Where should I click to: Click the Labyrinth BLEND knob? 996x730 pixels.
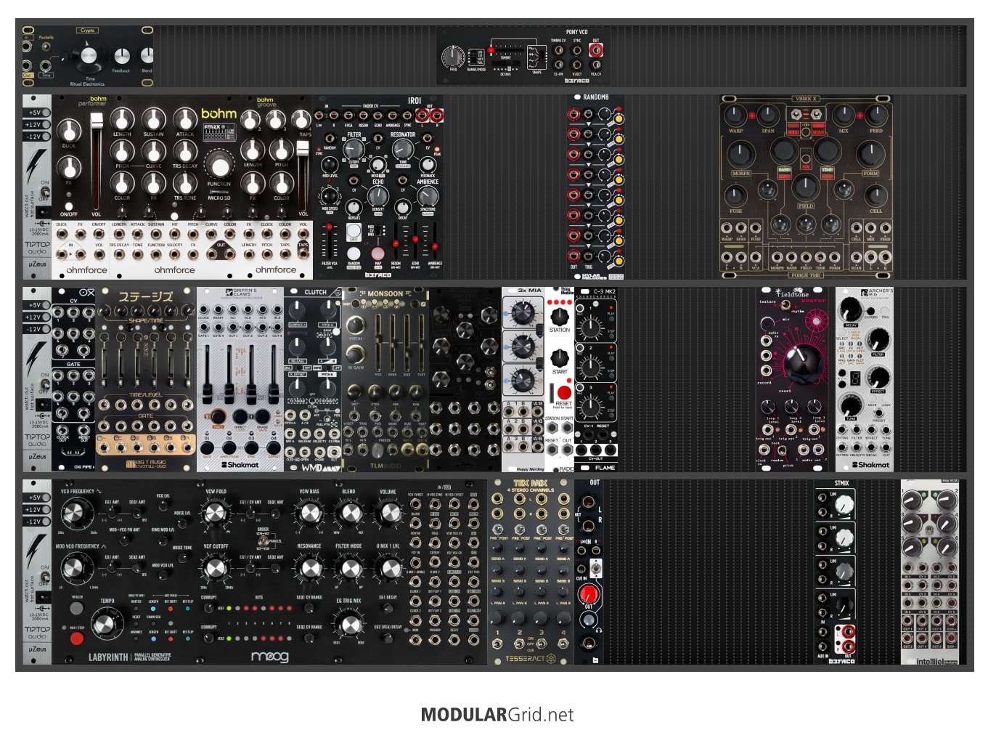(x=351, y=514)
